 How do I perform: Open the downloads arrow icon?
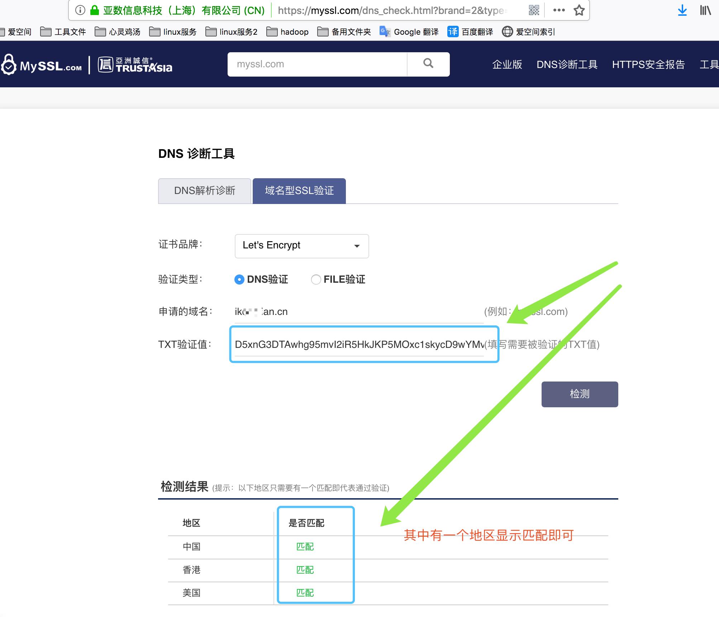tap(682, 10)
